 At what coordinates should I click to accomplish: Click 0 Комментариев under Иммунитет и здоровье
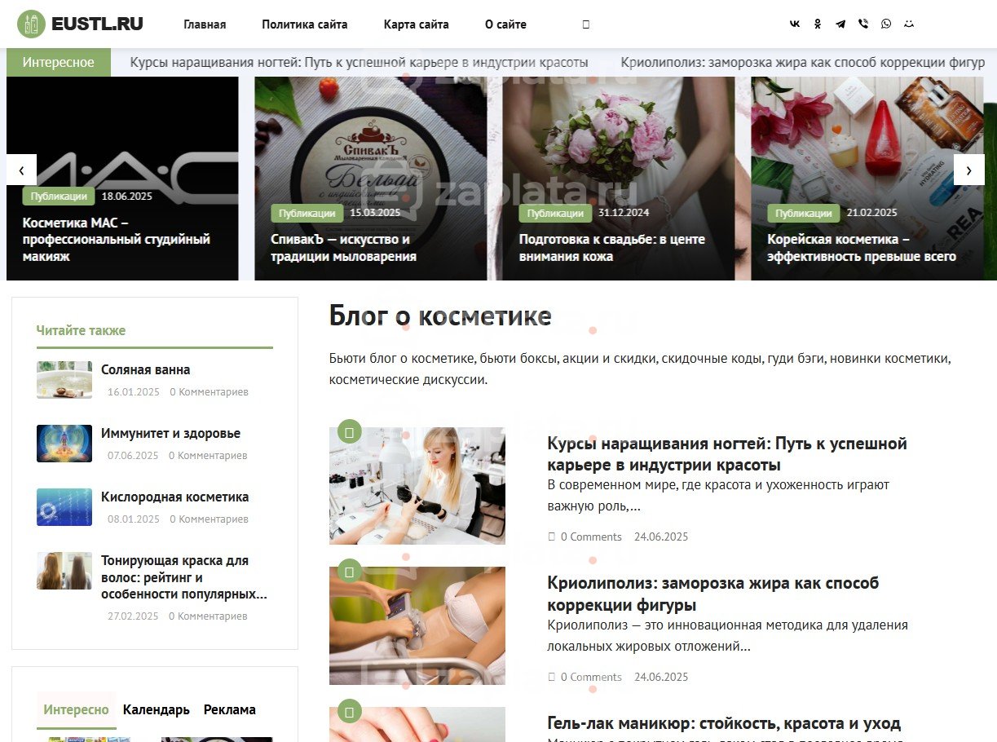[x=208, y=456]
